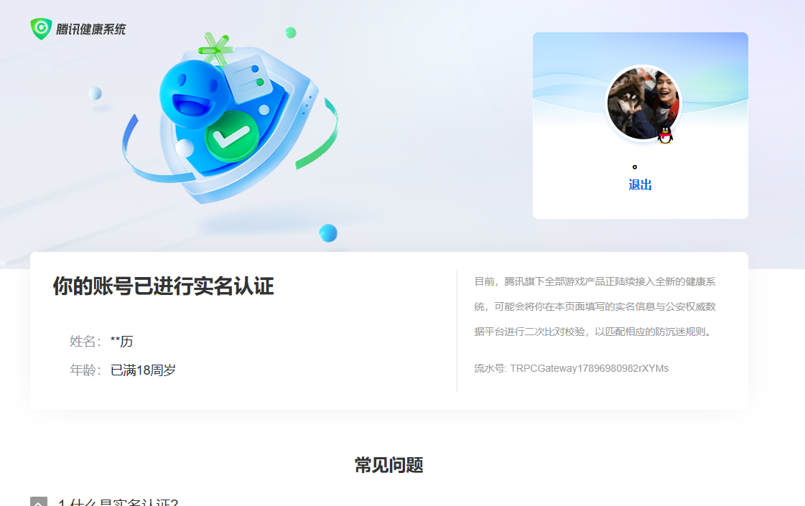Click the QQ penguin badge on avatar
The height and width of the screenshot is (506, 805).
tap(666, 135)
